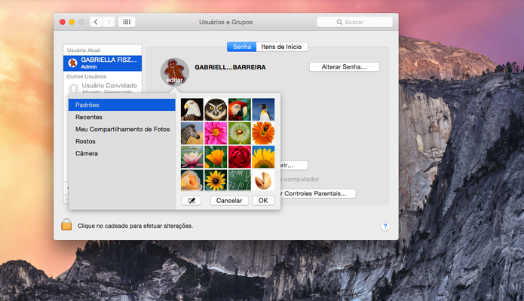Show all preferences grid icon

pyautogui.click(x=127, y=22)
